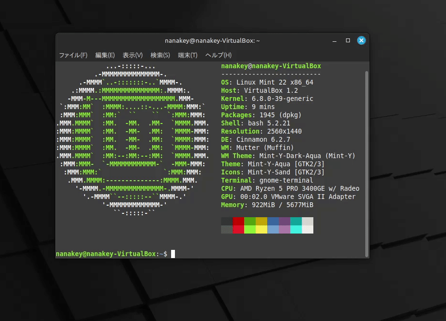The height and width of the screenshot is (321, 446).
Task: Open the 端末(T) menu
Action: coord(187,55)
